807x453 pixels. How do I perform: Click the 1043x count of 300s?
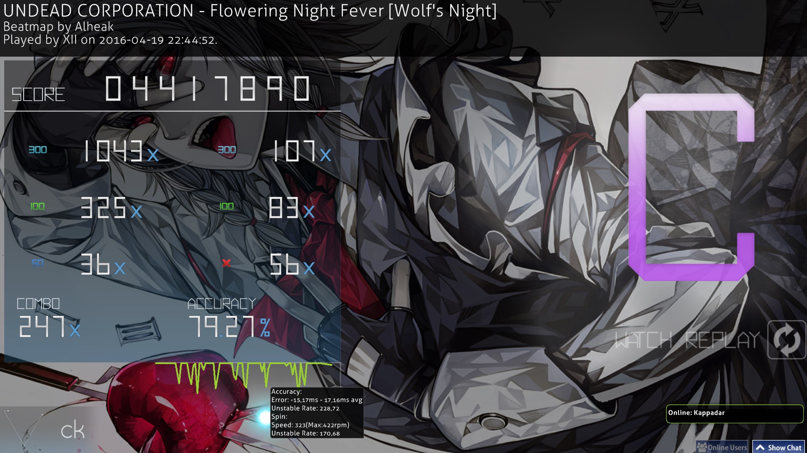click(x=121, y=151)
